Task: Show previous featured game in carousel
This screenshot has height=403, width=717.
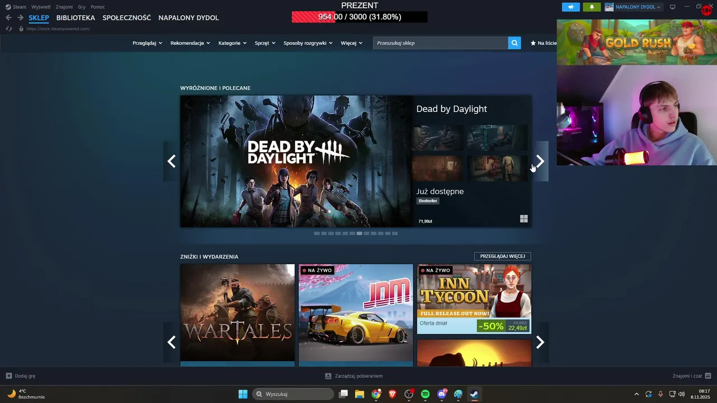Action: [x=171, y=161]
